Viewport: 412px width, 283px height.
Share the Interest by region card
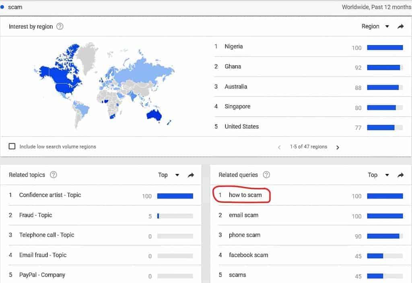coord(400,27)
